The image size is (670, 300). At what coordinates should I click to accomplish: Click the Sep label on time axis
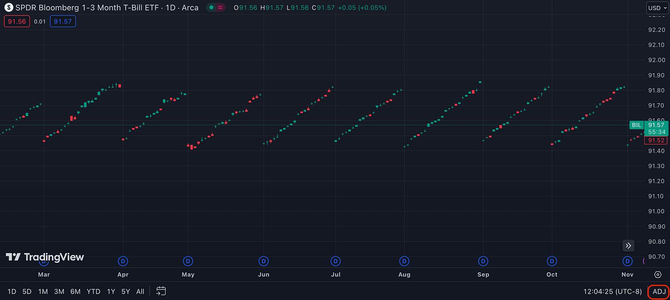483,274
